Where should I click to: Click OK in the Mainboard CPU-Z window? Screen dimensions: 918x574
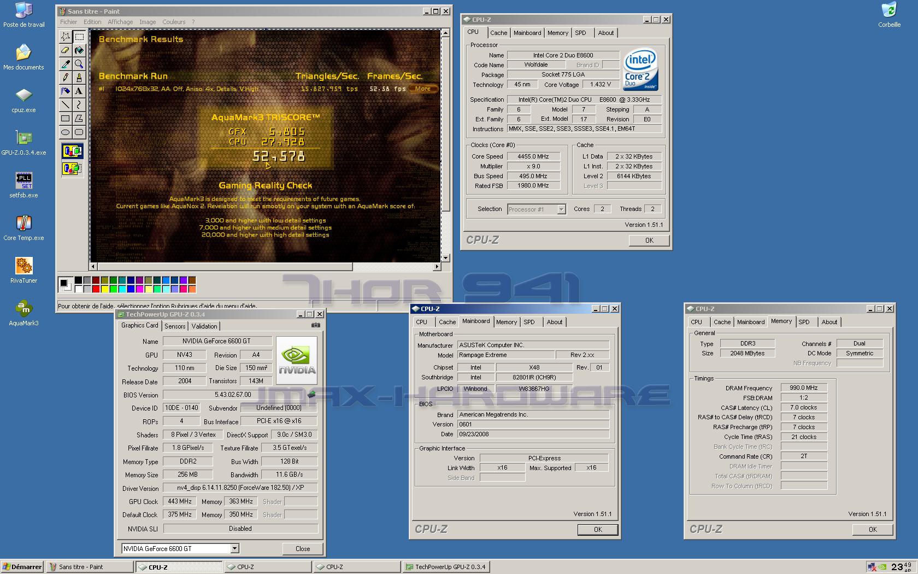coord(598,530)
